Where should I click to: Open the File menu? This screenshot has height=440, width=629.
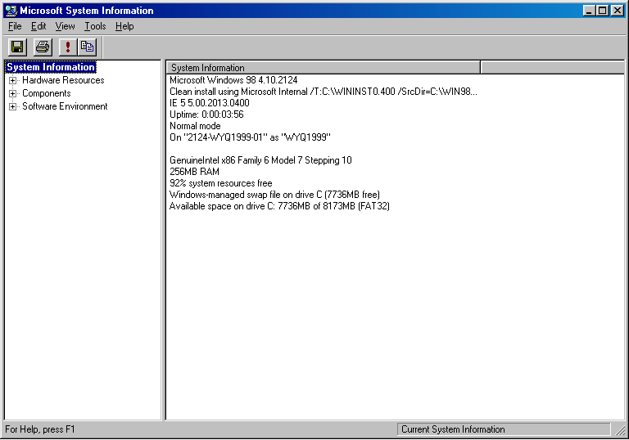click(15, 26)
